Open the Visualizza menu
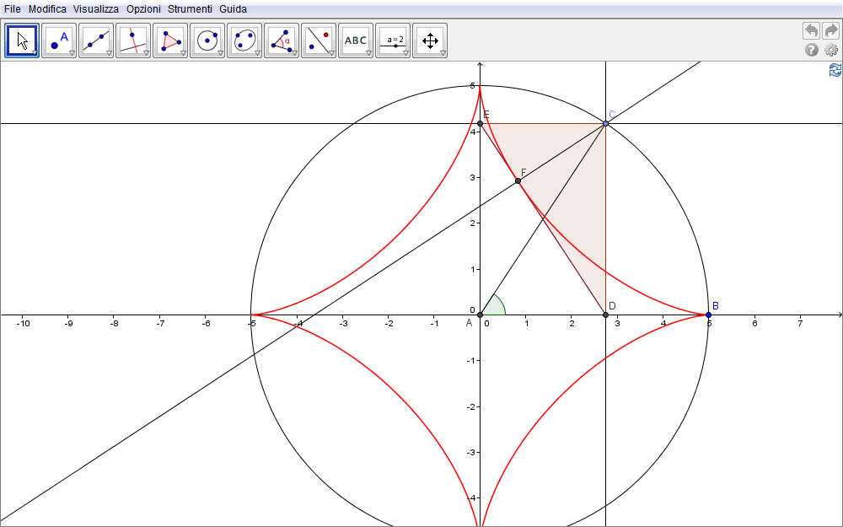Viewport: 843px width, 527px height. (95, 8)
